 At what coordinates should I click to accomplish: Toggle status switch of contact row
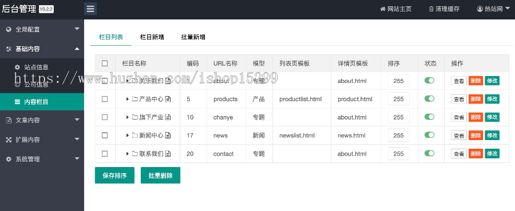(429, 153)
